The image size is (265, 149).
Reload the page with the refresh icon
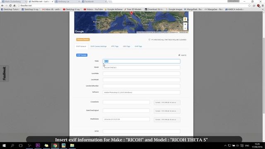click(x=10, y=5)
